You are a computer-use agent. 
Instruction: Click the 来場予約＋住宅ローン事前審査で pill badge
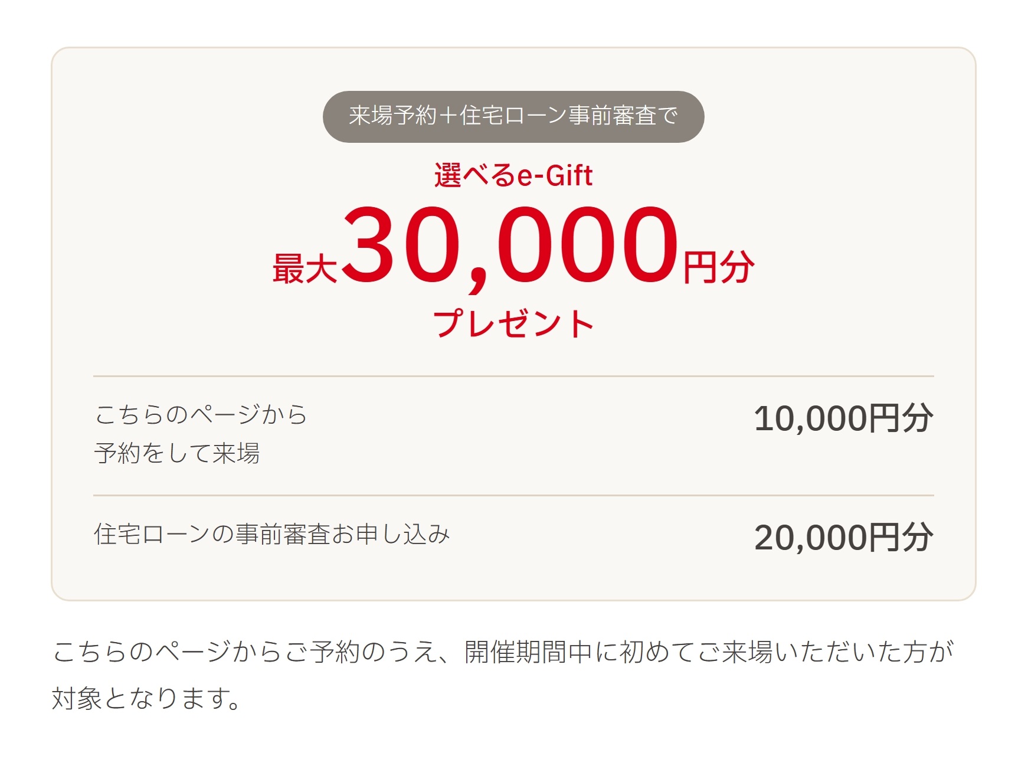point(513,116)
